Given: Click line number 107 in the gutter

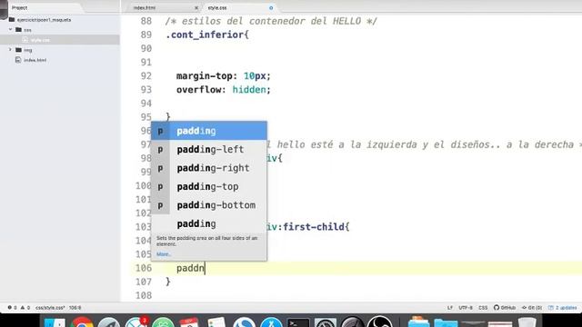Looking at the screenshot, I should 144,282.
